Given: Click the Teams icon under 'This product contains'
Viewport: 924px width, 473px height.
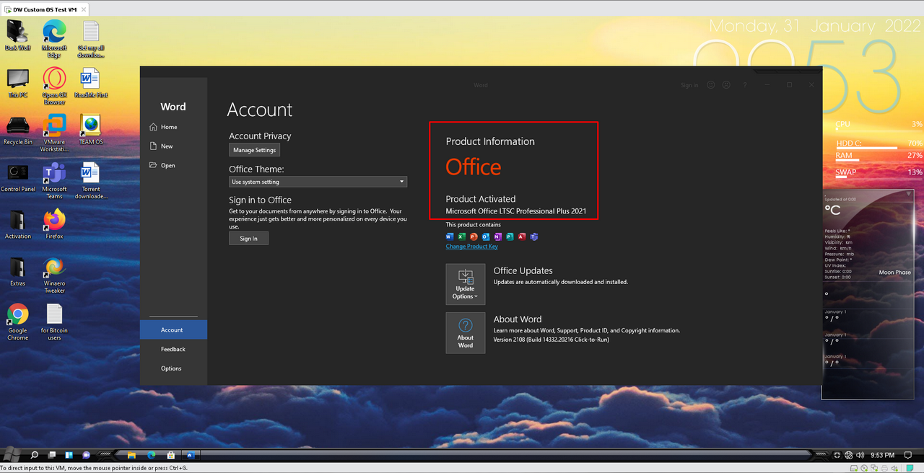Looking at the screenshot, I should 534,236.
